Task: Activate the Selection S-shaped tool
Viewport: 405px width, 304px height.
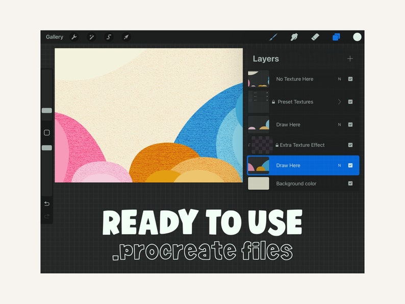Action: click(109, 37)
